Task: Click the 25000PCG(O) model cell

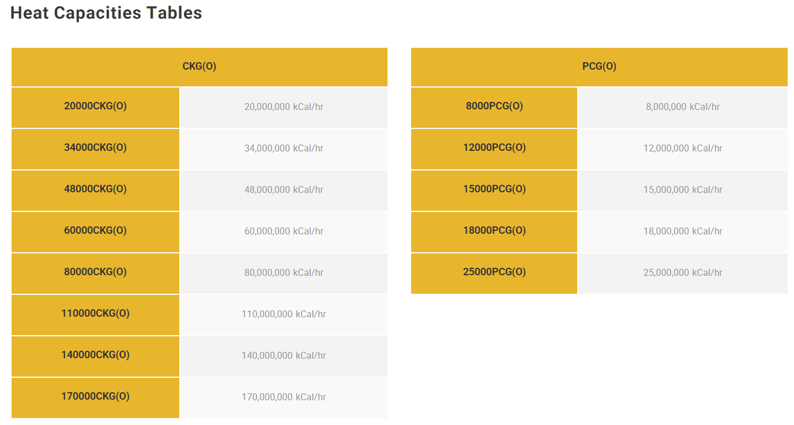Action: [x=494, y=273]
